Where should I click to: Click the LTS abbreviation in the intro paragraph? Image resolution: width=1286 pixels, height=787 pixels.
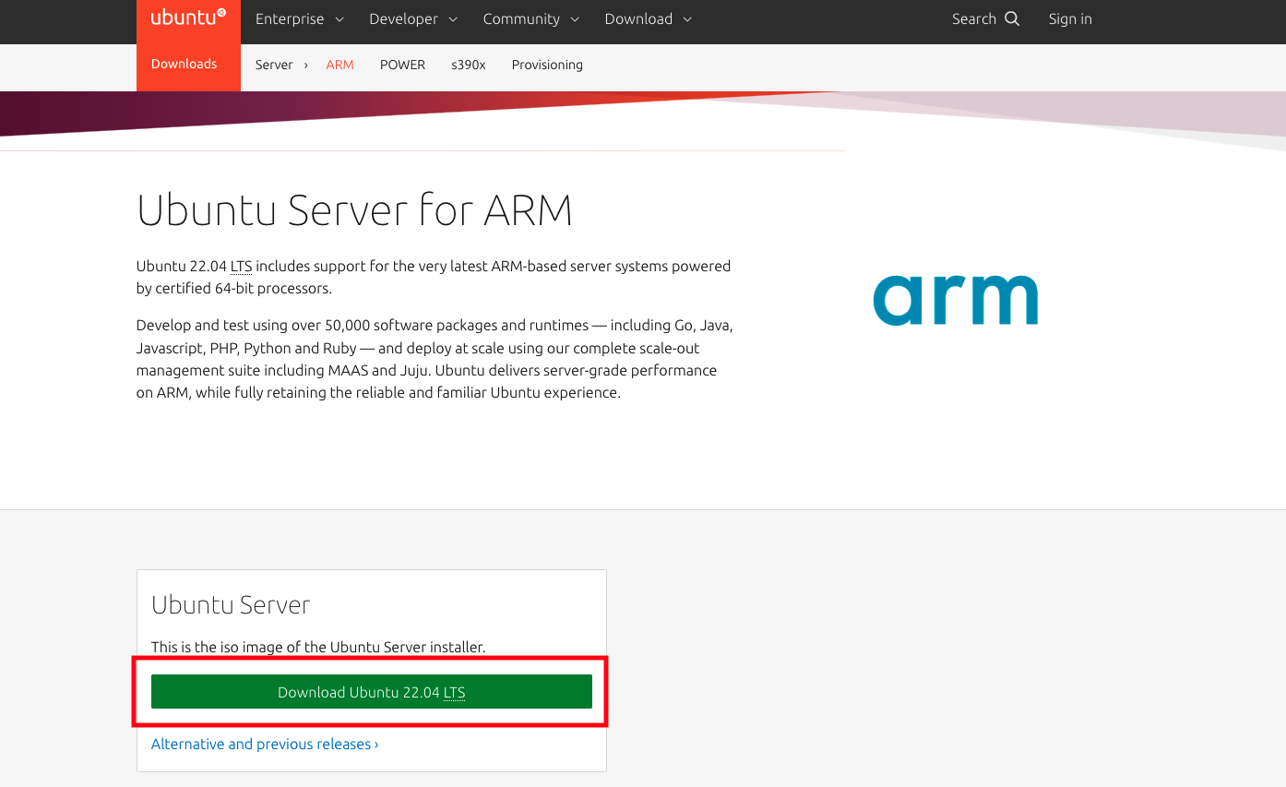pyautogui.click(x=241, y=266)
